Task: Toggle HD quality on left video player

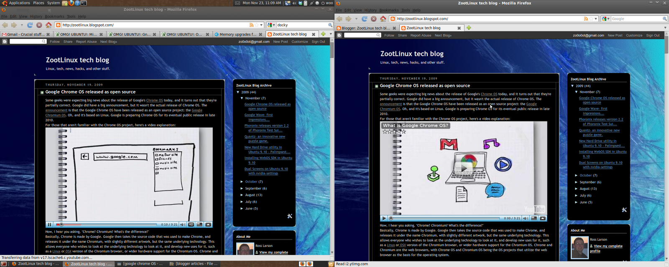Action: (191, 224)
